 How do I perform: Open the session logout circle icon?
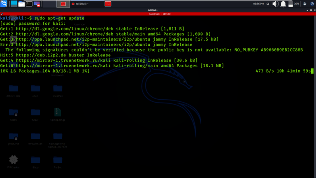[x=312, y=4]
